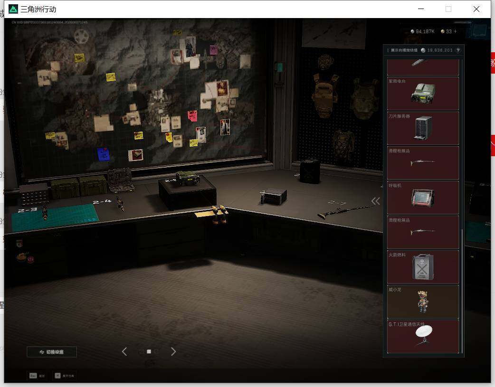Click the military radio icon in 军用电台 card
495x387 pixels.
point(423,93)
